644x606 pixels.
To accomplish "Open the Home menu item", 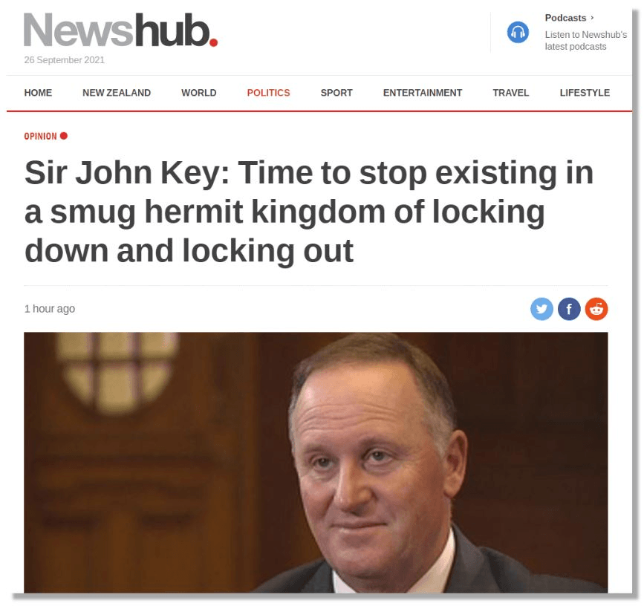I will click(38, 93).
